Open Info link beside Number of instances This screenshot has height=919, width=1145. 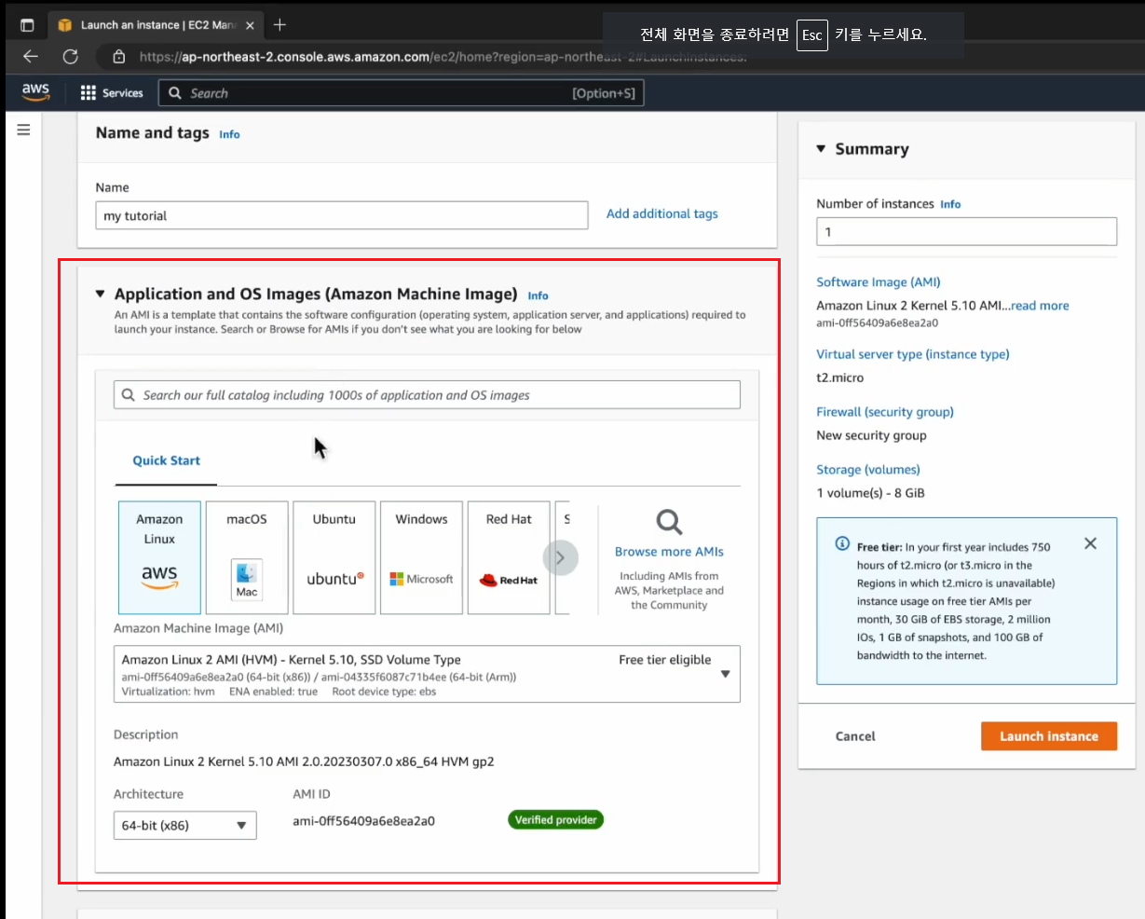(950, 204)
